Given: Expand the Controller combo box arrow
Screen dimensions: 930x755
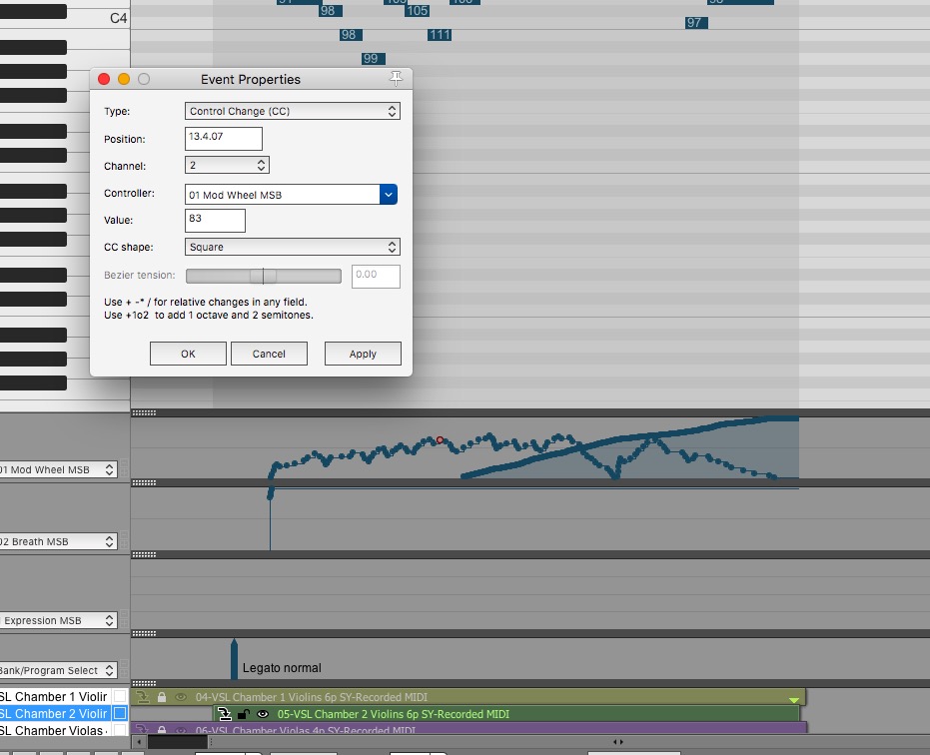Looking at the screenshot, I should 389,195.
